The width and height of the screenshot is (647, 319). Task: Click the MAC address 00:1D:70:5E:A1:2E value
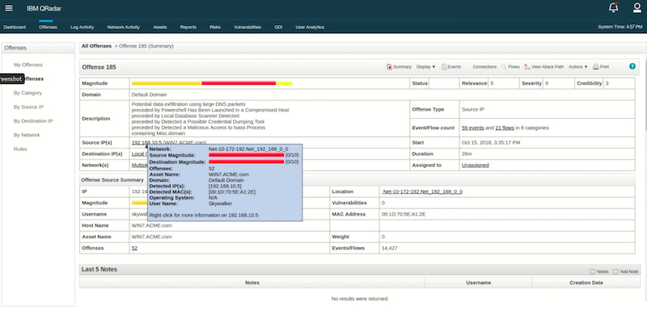tap(404, 214)
